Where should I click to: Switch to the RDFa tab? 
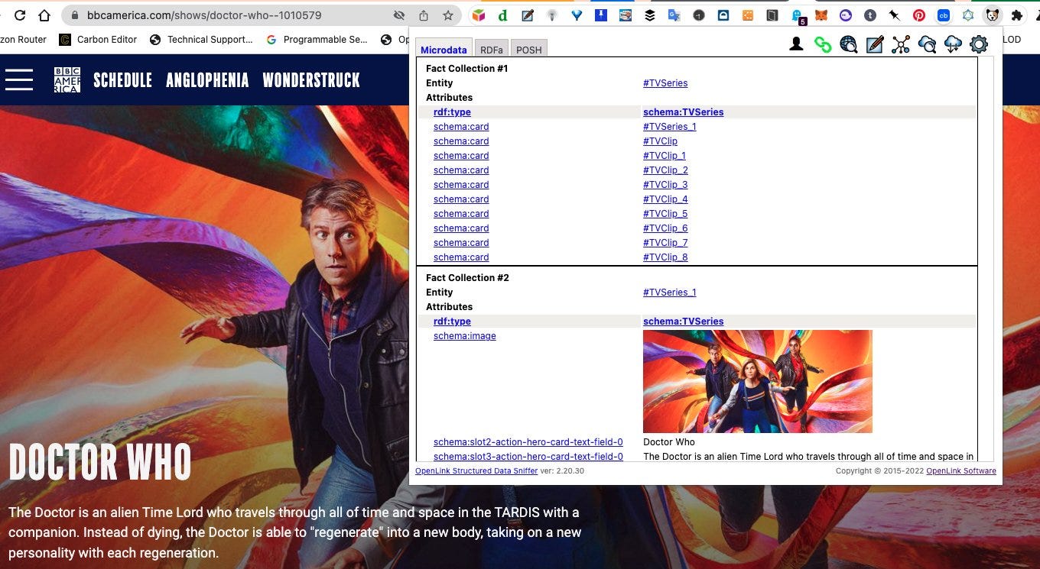492,50
